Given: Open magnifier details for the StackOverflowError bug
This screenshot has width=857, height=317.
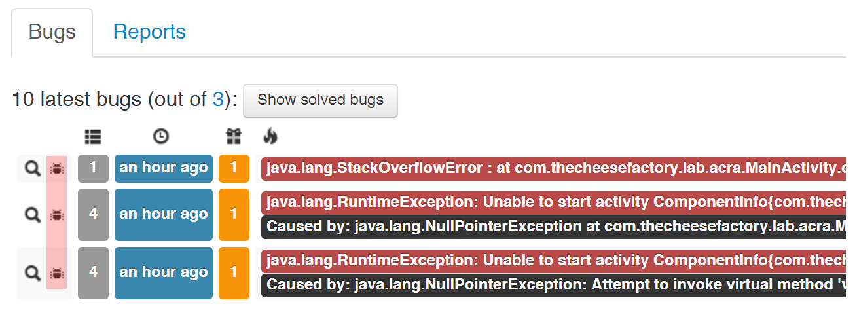Looking at the screenshot, I should (x=32, y=169).
